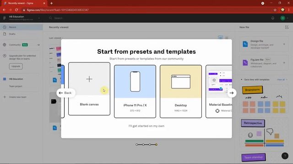Open the Last viewed sort dropdown

click(x=56, y=38)
